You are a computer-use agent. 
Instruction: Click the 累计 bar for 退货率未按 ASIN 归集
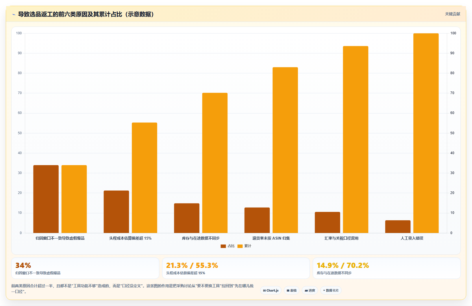pyautogui.click(x=285, y=150)
